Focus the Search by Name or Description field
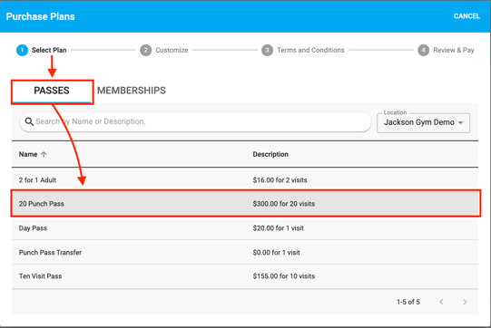 (x=195, y=121)
